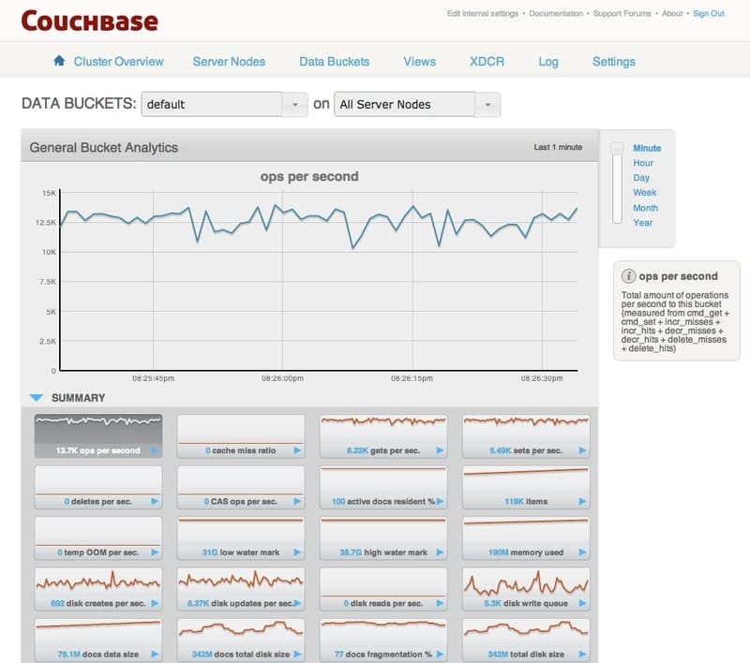Select the 5.3K disk write queue thumbnail
Image resolution: width=750 pixels, height=663 pixels.
click(526, 589)
